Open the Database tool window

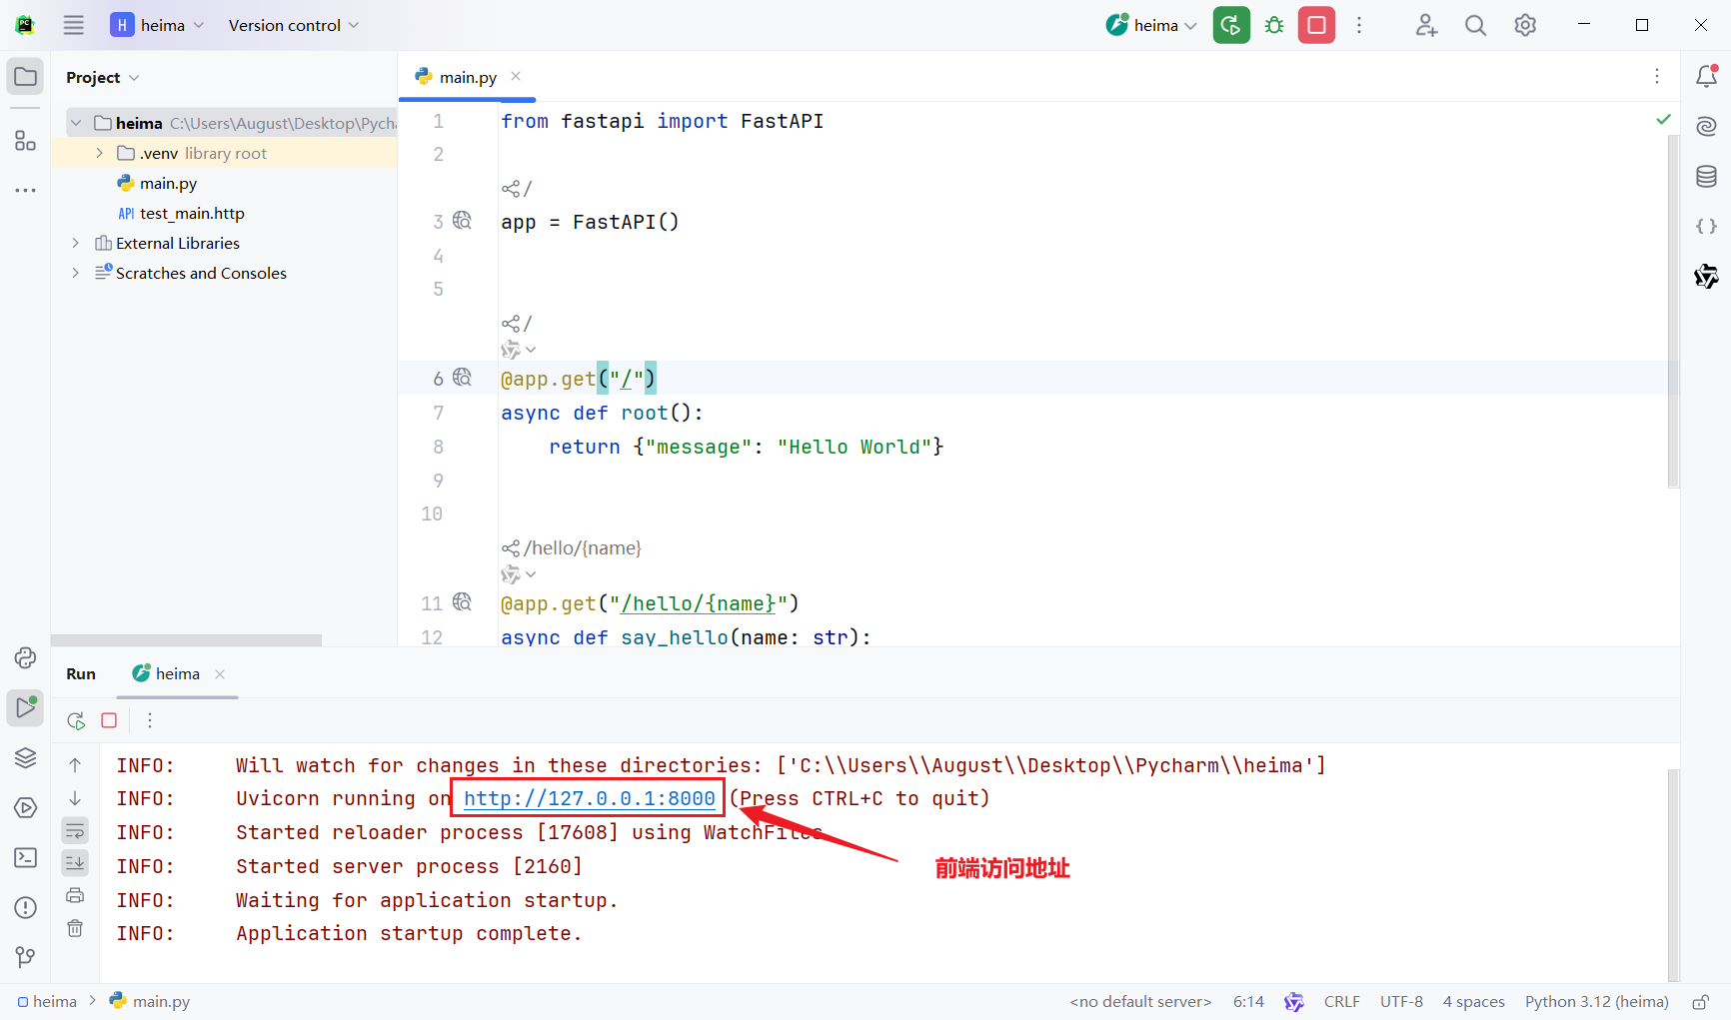[x=1706, y=177]
